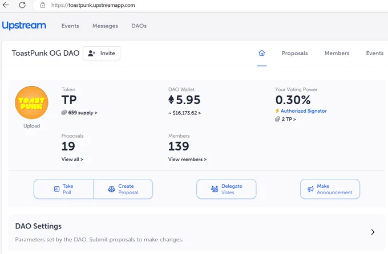Click the lightning bolt icon by Authorized Signator
The width and height of the screenshot is (388, 254).
tap(277, 111)
